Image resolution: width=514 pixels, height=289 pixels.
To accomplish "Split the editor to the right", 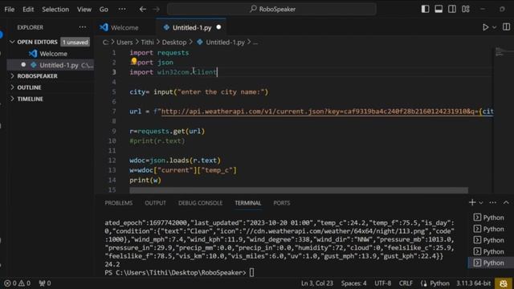I will [x=506, y=27].
